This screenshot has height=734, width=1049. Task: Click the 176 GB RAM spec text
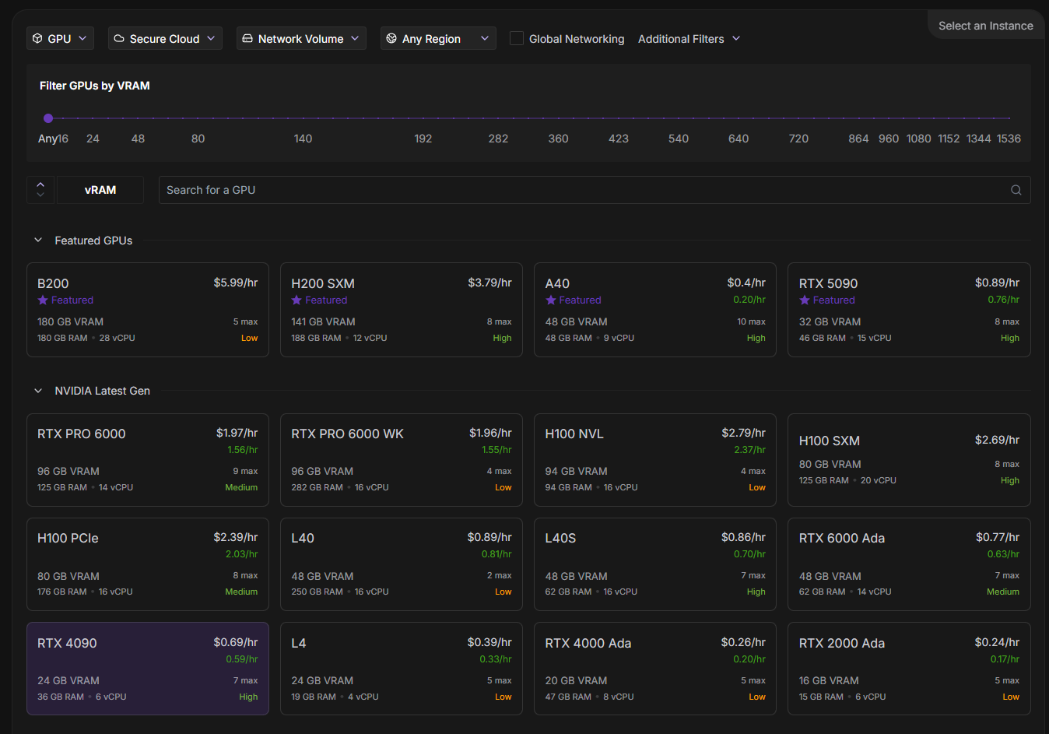tap(62, 592)
